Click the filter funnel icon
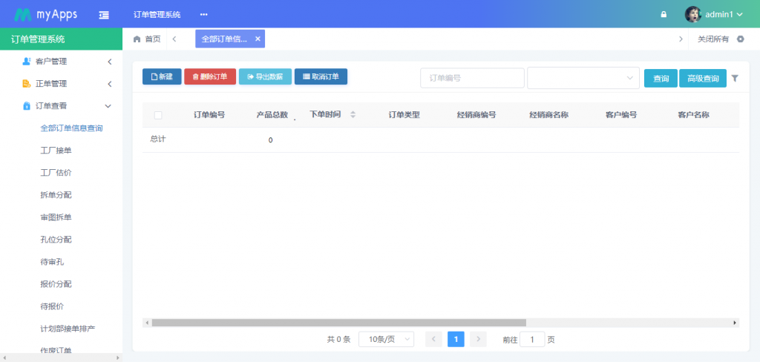This screenshot has height=362, width=760. tap(735, 78)
